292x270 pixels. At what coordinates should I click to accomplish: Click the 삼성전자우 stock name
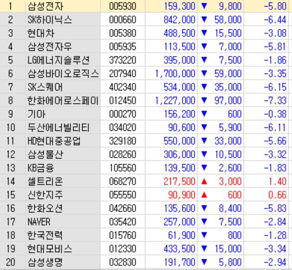click(x=49, y=46)
